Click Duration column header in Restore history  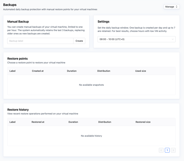(73, 122)
